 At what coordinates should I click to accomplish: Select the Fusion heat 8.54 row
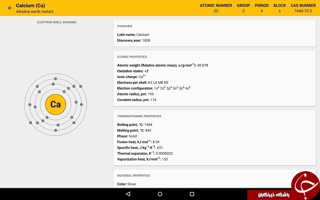point(138,142)
